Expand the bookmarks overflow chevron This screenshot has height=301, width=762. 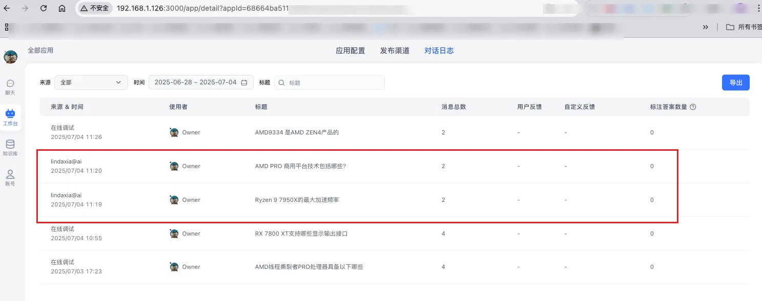coord(706,27)
